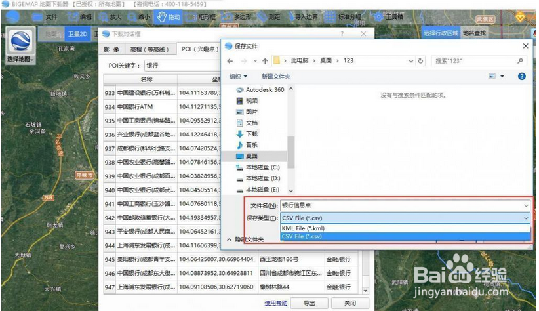Viewport: 539px width, 311px height.
Task: Open the view options dropdown arrow
Action: 502,76
